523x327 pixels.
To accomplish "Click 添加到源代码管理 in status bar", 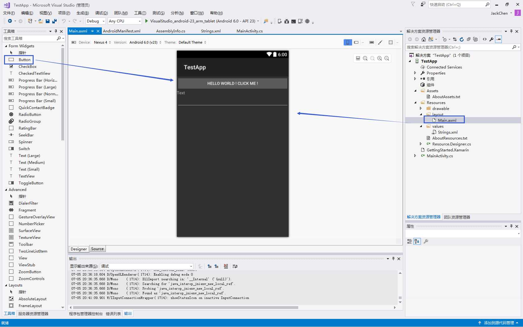I will [x=499, y=323].
